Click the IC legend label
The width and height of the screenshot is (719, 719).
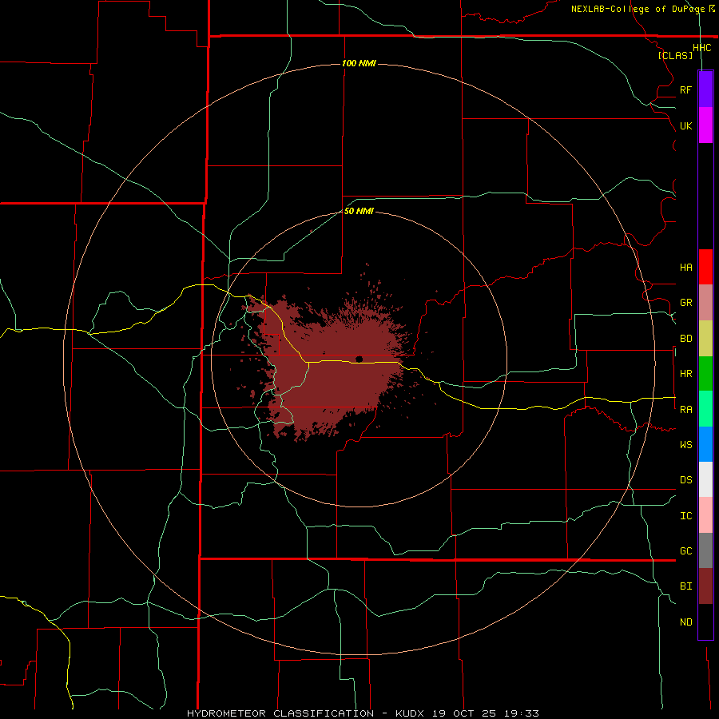(x=685, y=515)
